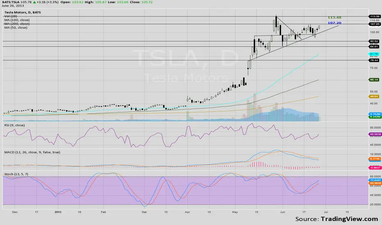Click the Stoch (13, 5, 7) pane label
The width and height of the screenshot is (382, 225).
pos(16,174)
